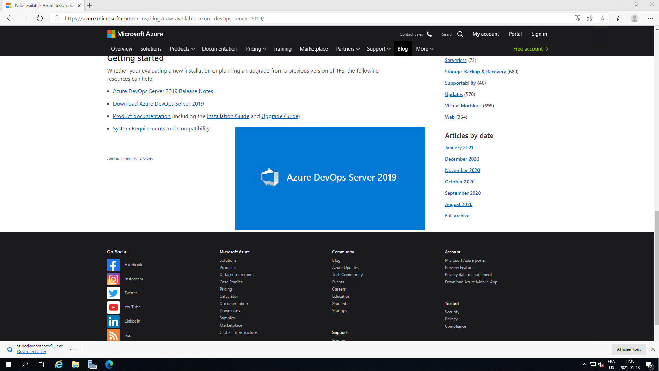Open File Explorer from the taskbar

(x=75, y=364)
